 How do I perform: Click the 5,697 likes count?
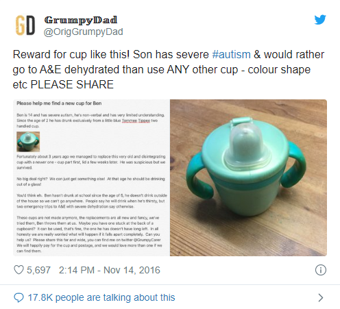coord(38,270)
